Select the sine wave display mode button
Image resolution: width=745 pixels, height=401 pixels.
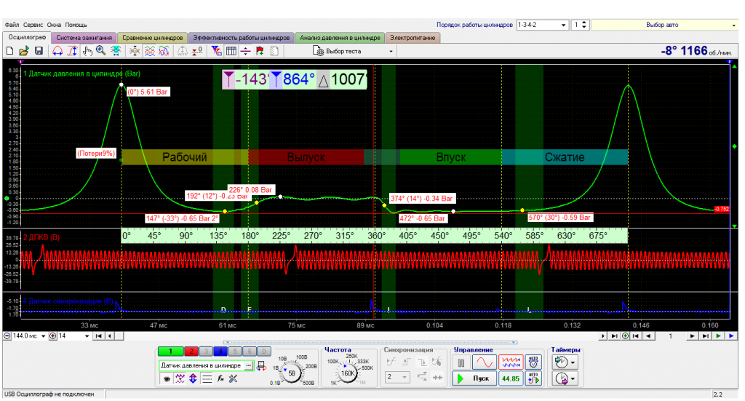click(484, 362)
